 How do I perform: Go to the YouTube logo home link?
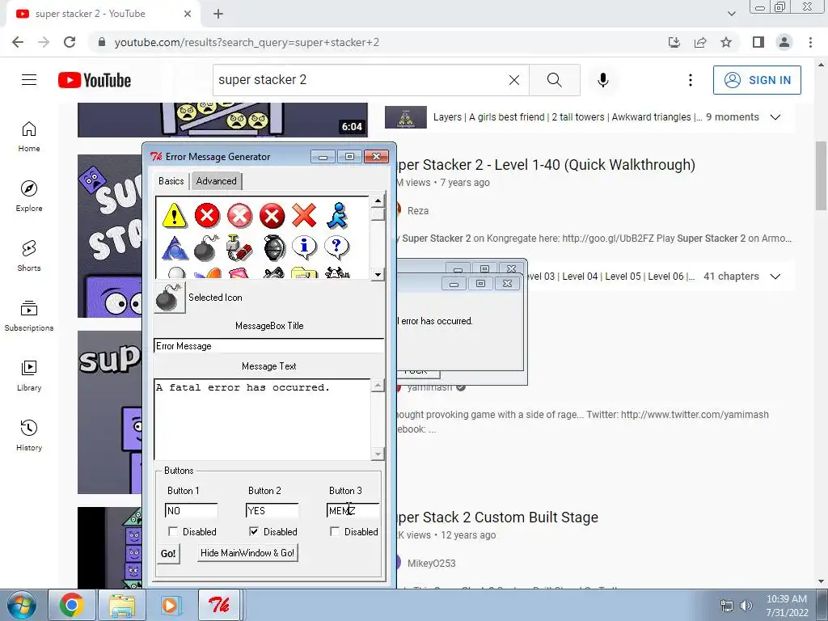[95, 80]
